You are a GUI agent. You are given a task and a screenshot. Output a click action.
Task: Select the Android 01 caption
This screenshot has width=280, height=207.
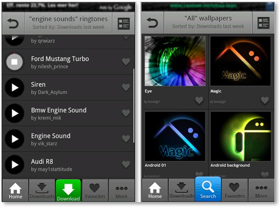pyautogui.click(x=155, y=165)
